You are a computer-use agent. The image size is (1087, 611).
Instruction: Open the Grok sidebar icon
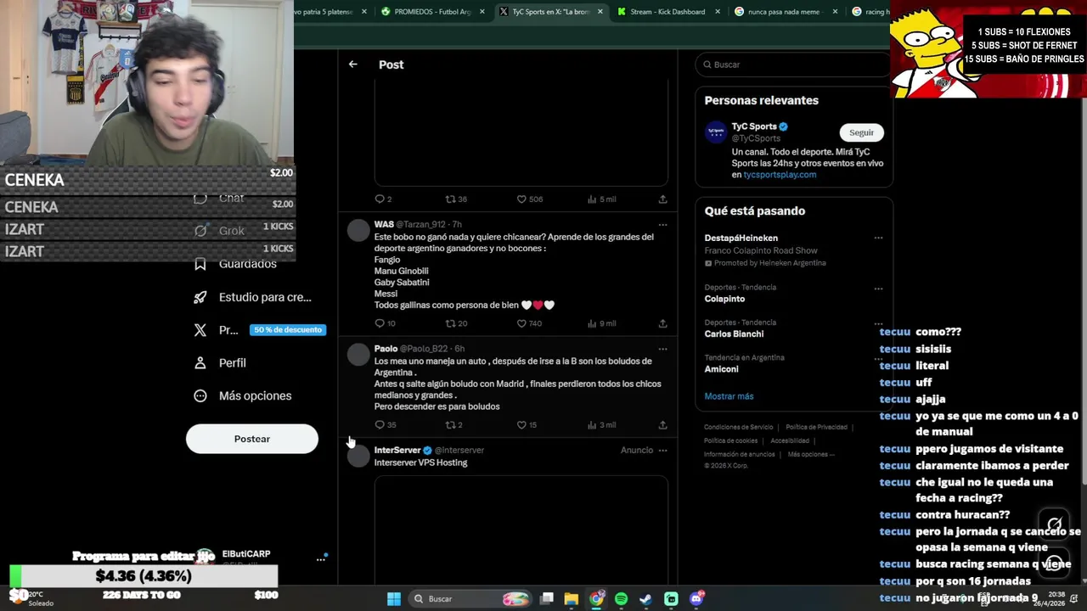tap(200, 231)
